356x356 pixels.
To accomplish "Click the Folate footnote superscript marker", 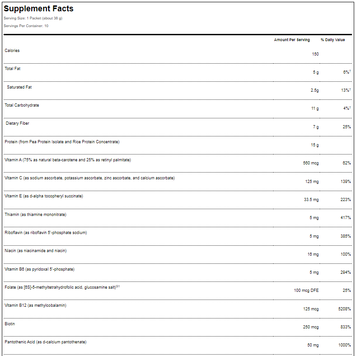I will coord(118,286).
